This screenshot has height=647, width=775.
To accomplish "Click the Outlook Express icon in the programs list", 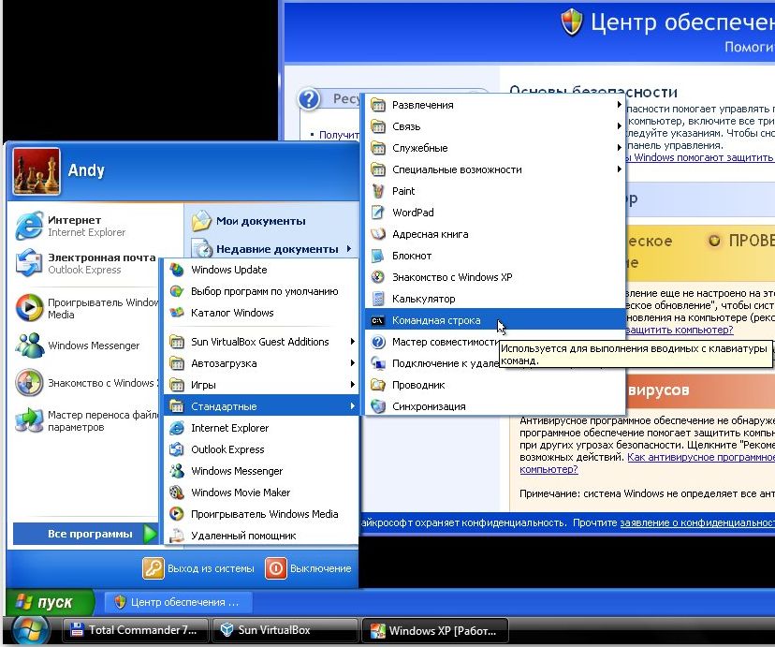I will point(177,449).
